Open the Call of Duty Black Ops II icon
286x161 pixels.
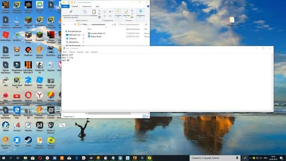pyautogui.click(x=28, y=65)
